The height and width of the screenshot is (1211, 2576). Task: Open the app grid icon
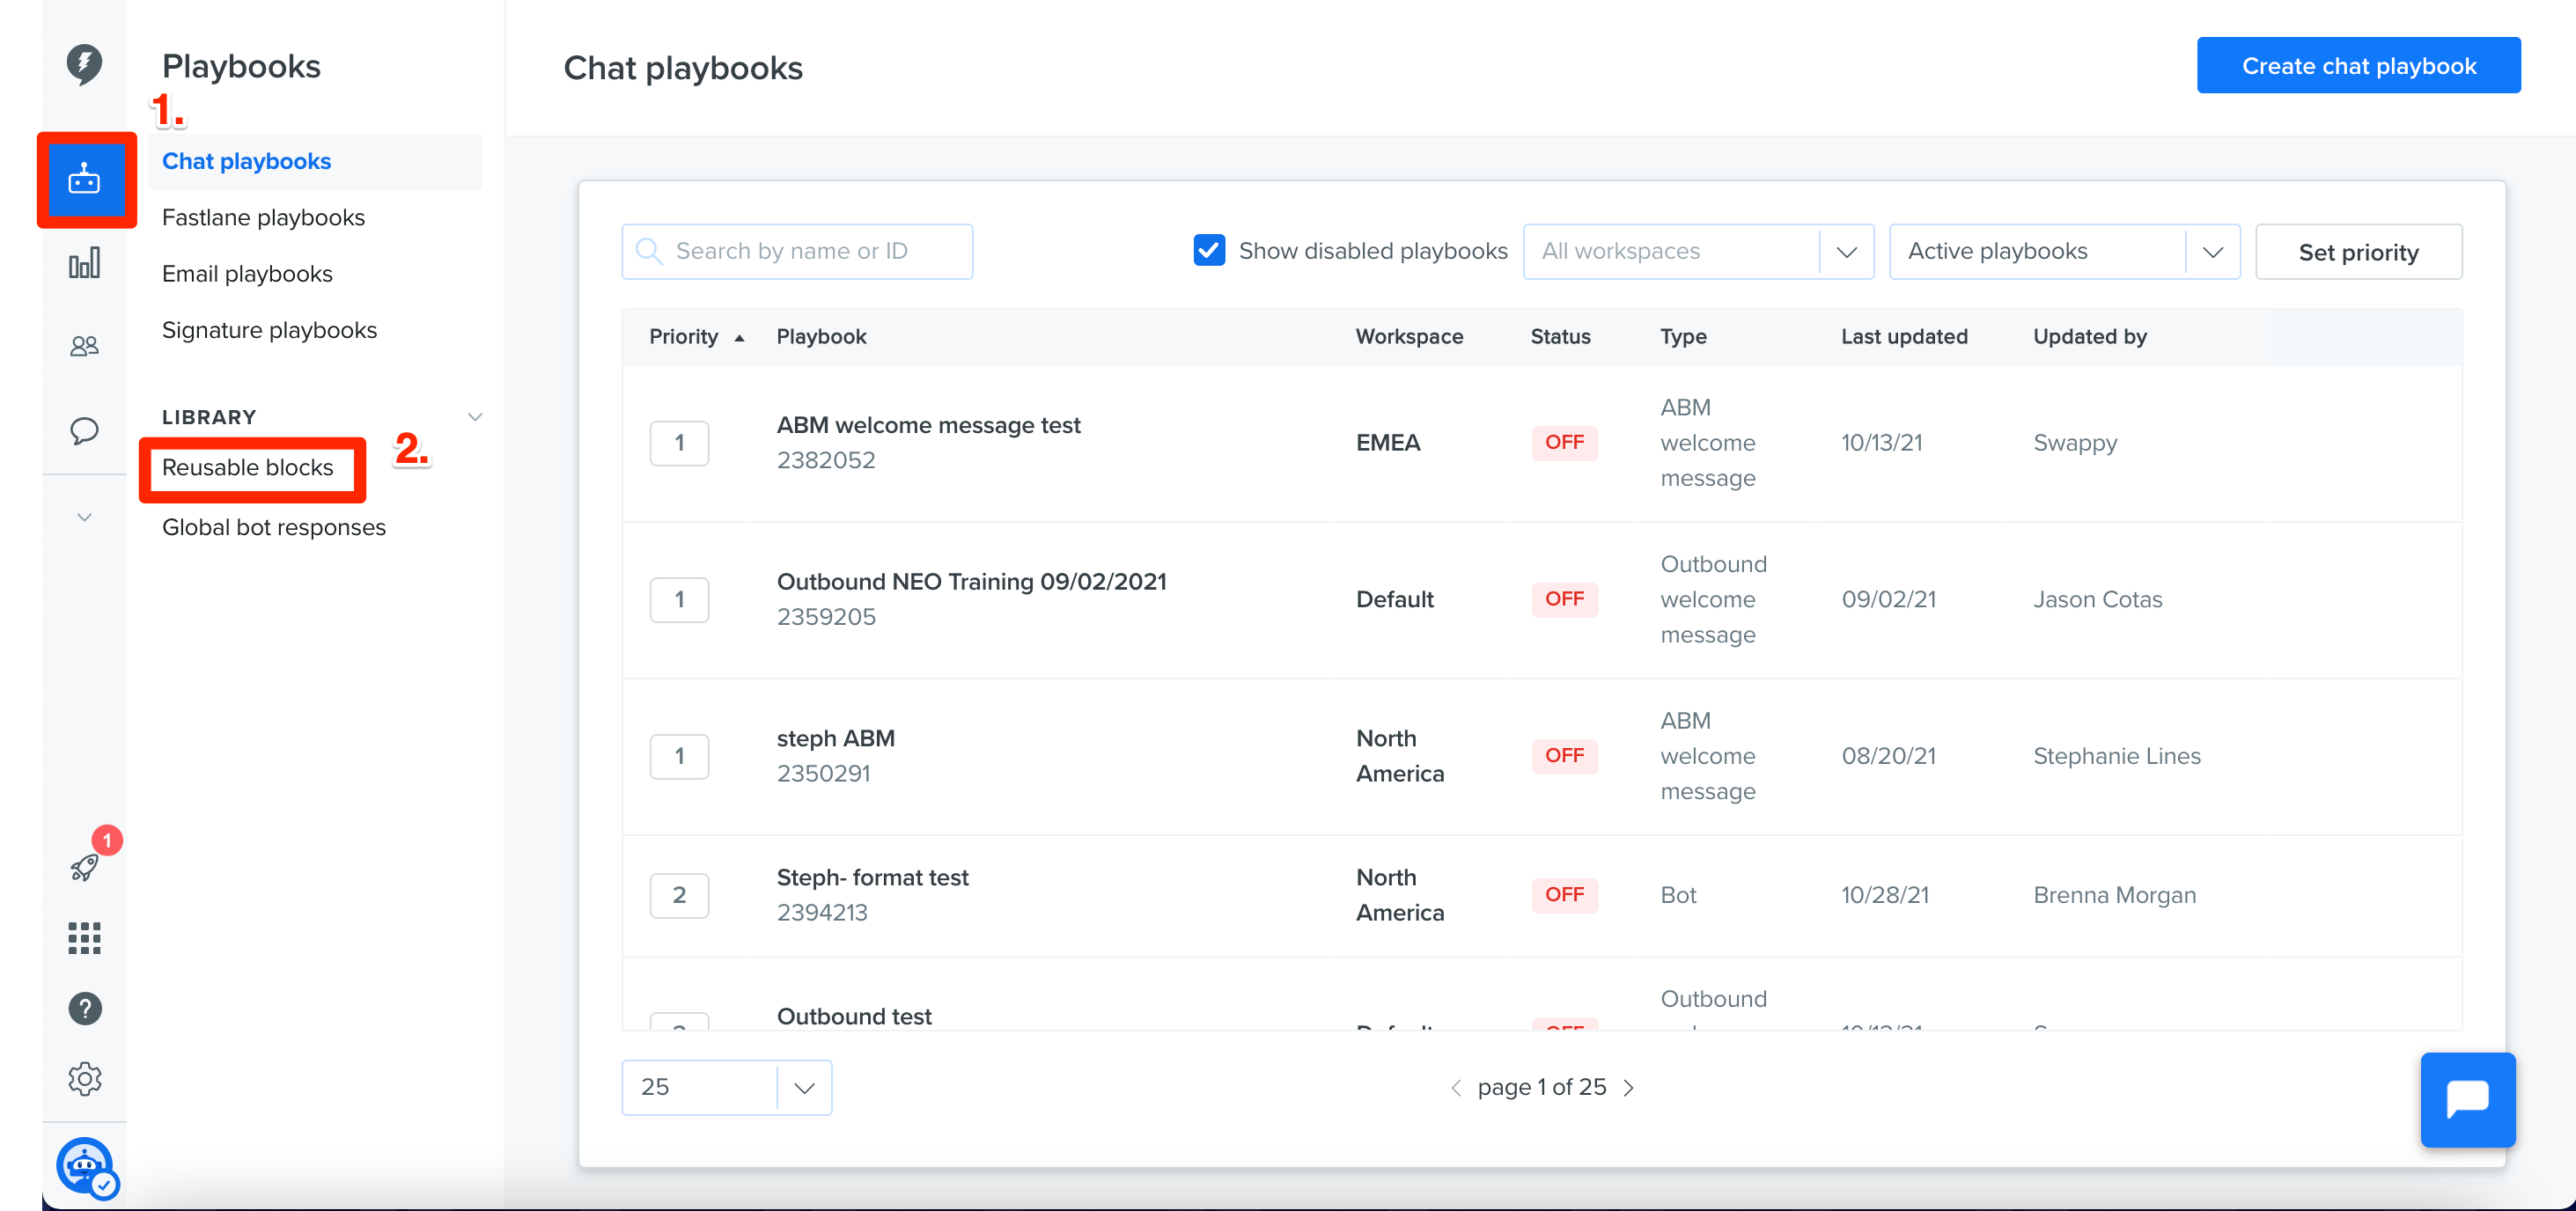[84, 938]
